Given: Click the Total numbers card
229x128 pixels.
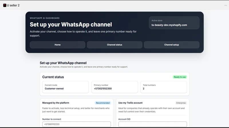Looking at the screenshot, I should tap(163, 87).
